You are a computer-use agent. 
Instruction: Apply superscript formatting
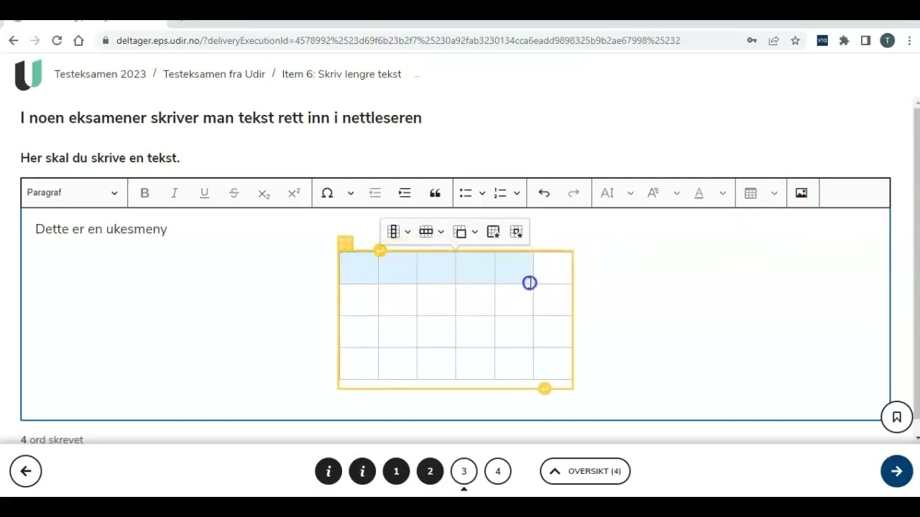click(293, 193)
